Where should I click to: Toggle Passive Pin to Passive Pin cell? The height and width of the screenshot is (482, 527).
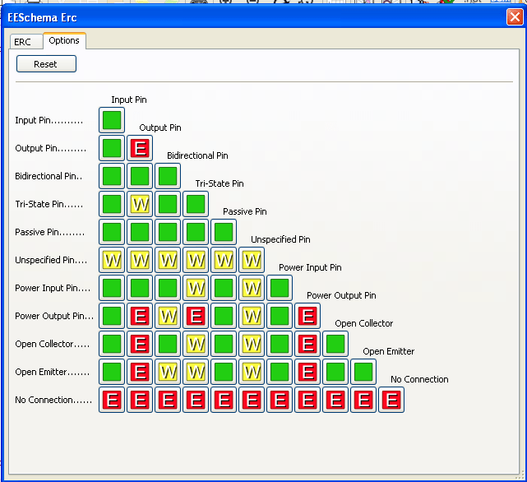point(224,232)
